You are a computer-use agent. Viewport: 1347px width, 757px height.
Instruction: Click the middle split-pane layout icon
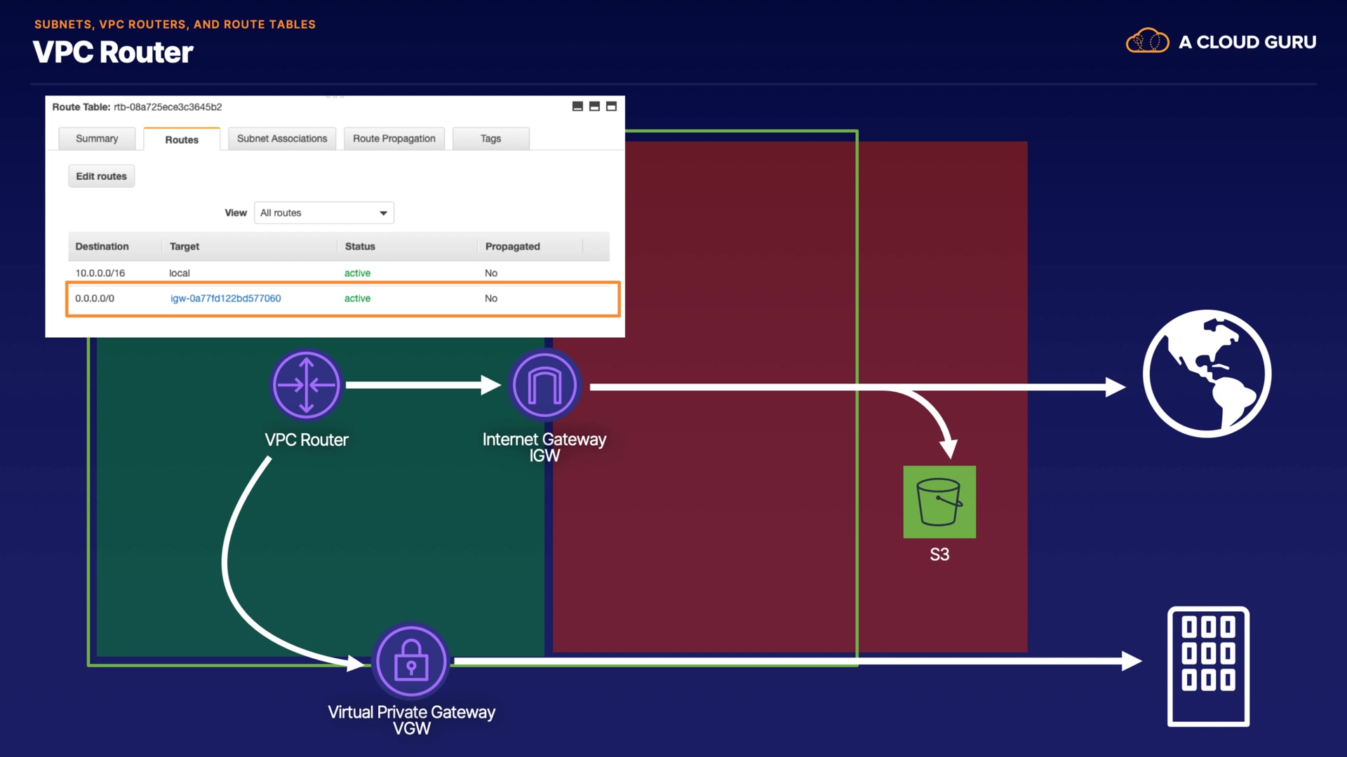tap(594, 107)
